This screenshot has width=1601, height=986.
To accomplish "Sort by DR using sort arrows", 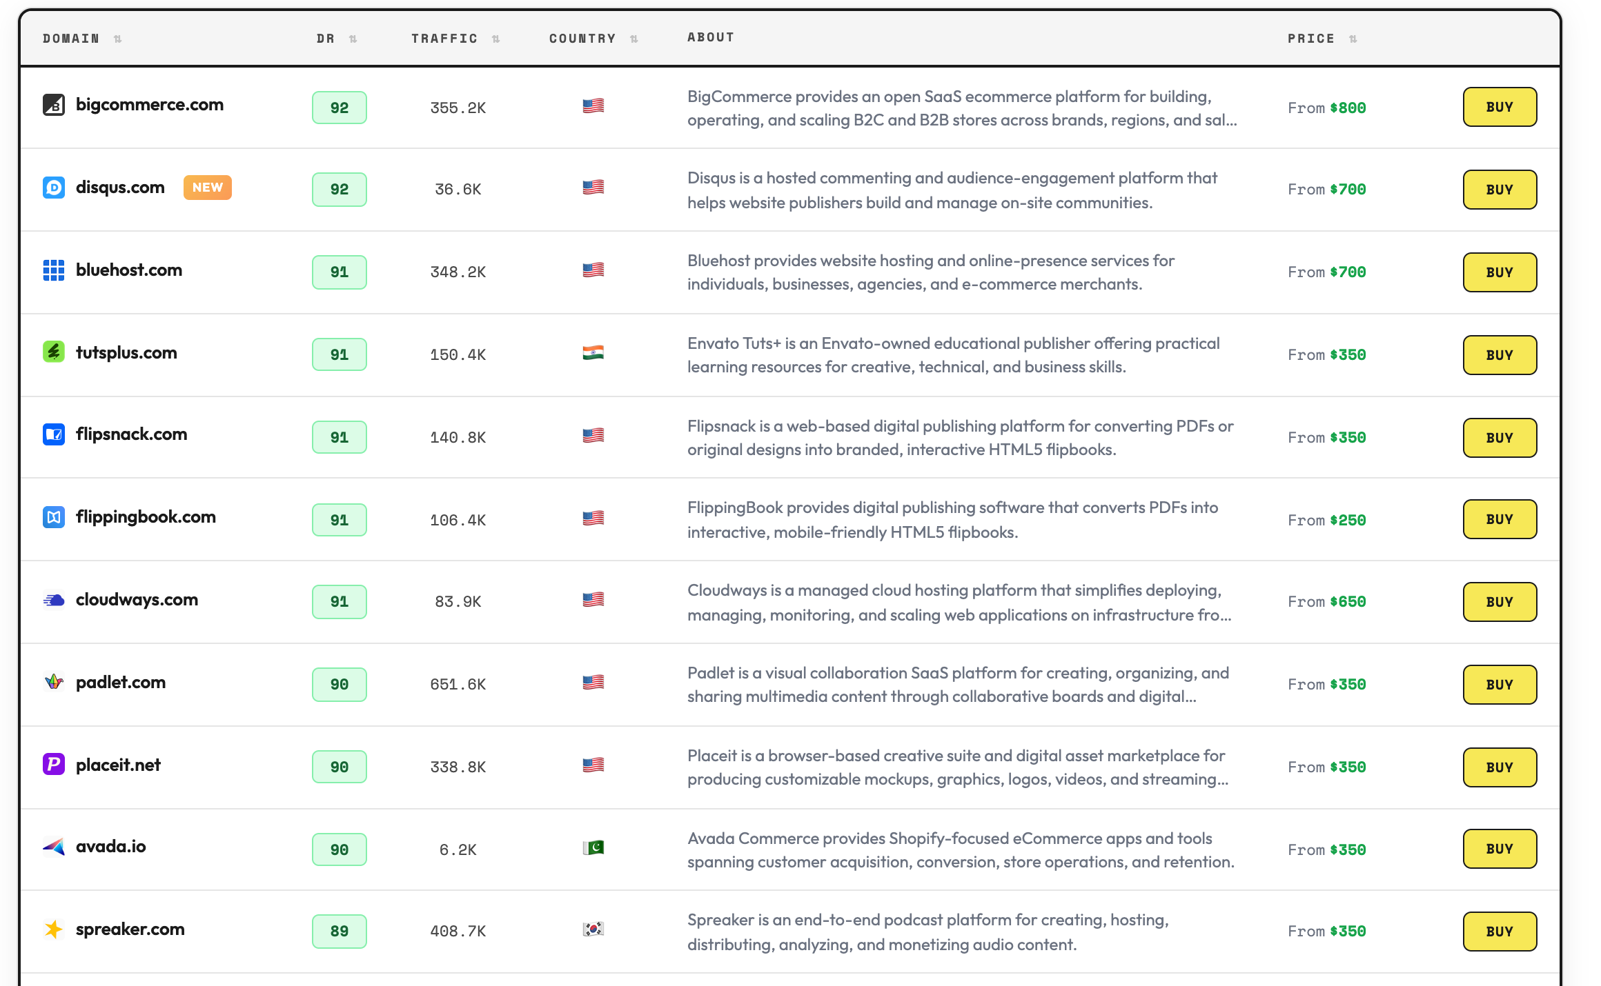I will (353, 39).
